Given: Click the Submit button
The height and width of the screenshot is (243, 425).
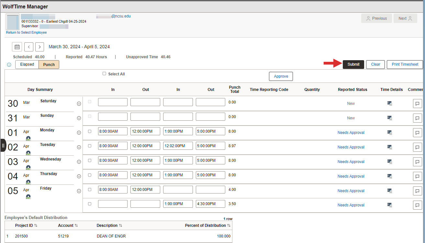Looking at the screenshot, I should click(x=353, y=64).
